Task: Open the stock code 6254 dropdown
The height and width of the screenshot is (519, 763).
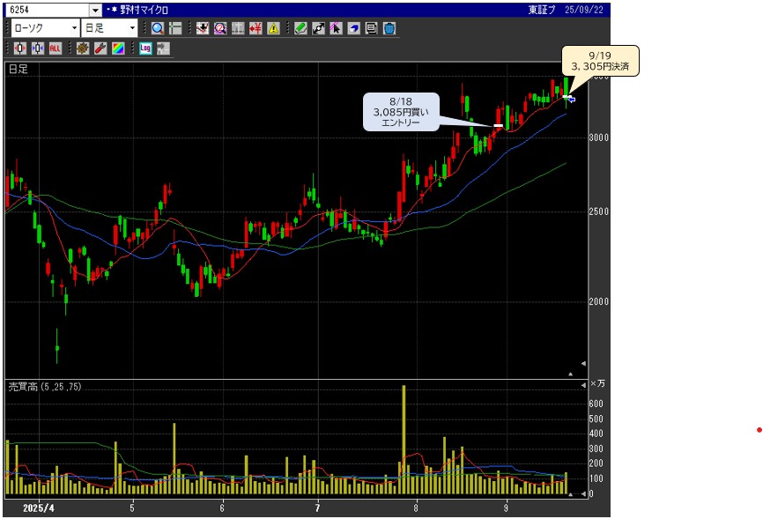Action: (x=95, y=11)
